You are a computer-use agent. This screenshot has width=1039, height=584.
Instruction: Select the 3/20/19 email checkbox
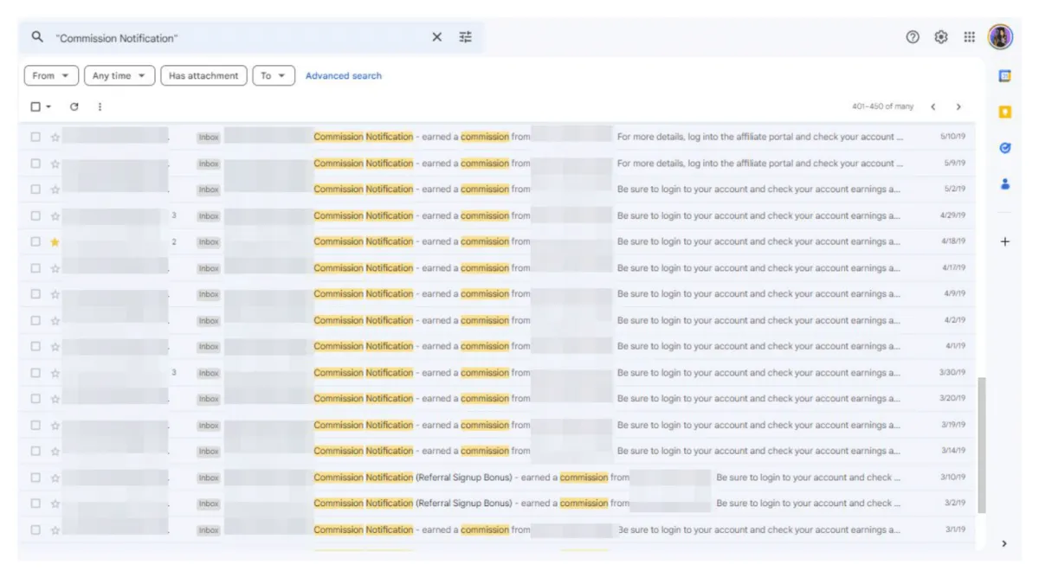pos(35,399)
